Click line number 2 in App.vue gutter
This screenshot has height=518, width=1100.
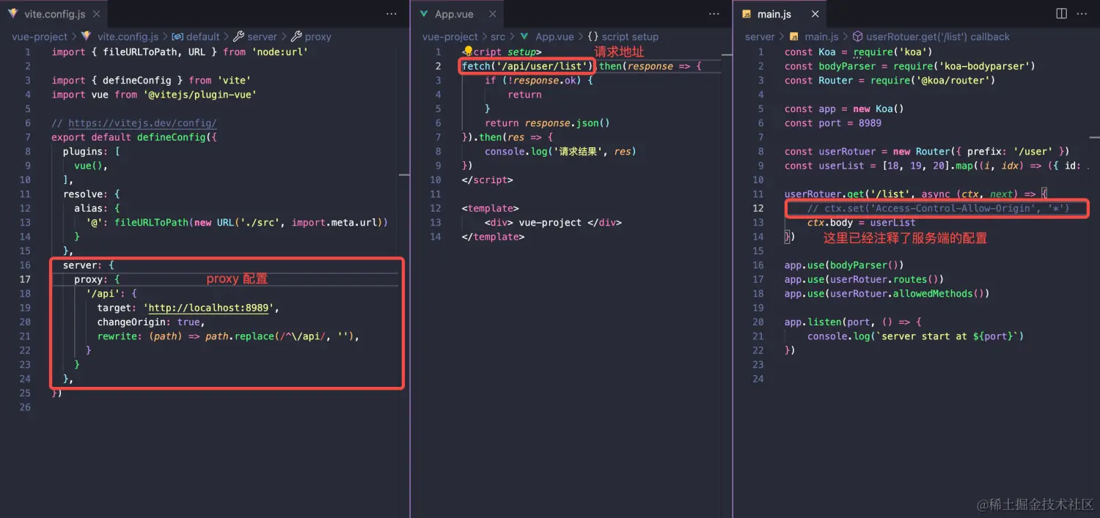(x=439, y=66)
